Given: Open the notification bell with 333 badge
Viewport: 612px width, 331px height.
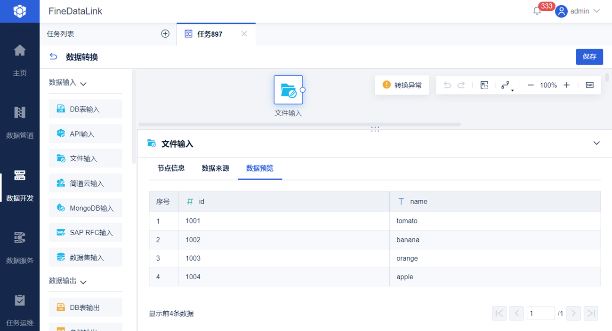Looking at the screenshot, I should 537,11.
